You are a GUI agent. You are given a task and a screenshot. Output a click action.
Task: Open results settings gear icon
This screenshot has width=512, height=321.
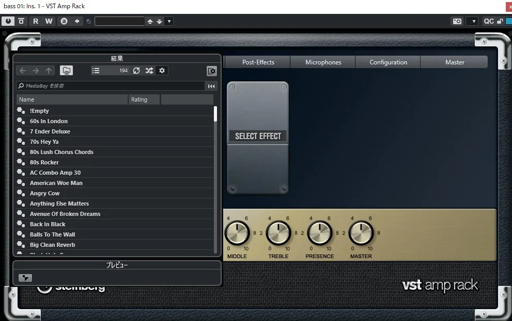pos(162,71)
